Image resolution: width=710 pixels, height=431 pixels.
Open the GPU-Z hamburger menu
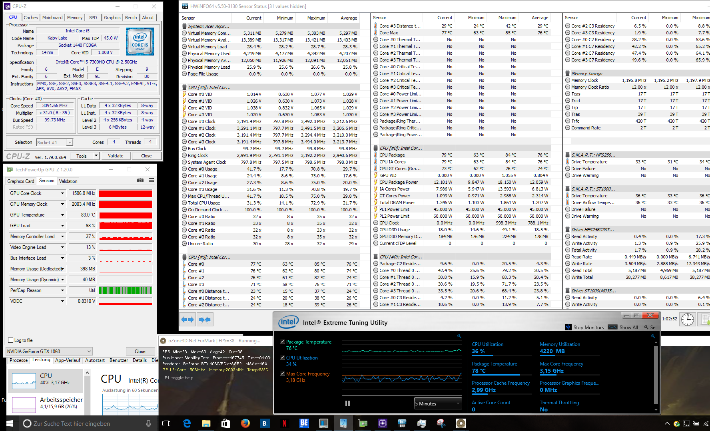pos(152,181)
